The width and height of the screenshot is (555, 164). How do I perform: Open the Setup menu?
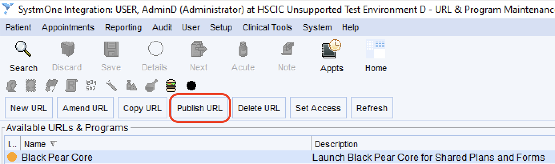pos(221,28)
